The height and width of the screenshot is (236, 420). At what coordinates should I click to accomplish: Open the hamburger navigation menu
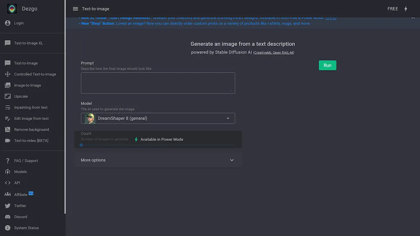coord(75,8)
